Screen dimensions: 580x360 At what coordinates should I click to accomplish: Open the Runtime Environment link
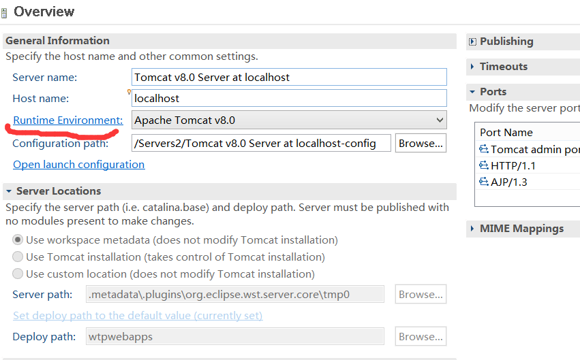coord(67,120)
